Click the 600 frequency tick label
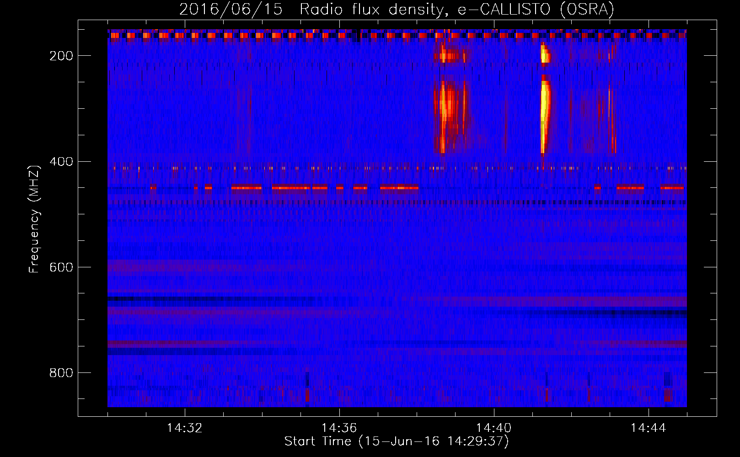Screen dimensions: 740x457 pos(61,267)
